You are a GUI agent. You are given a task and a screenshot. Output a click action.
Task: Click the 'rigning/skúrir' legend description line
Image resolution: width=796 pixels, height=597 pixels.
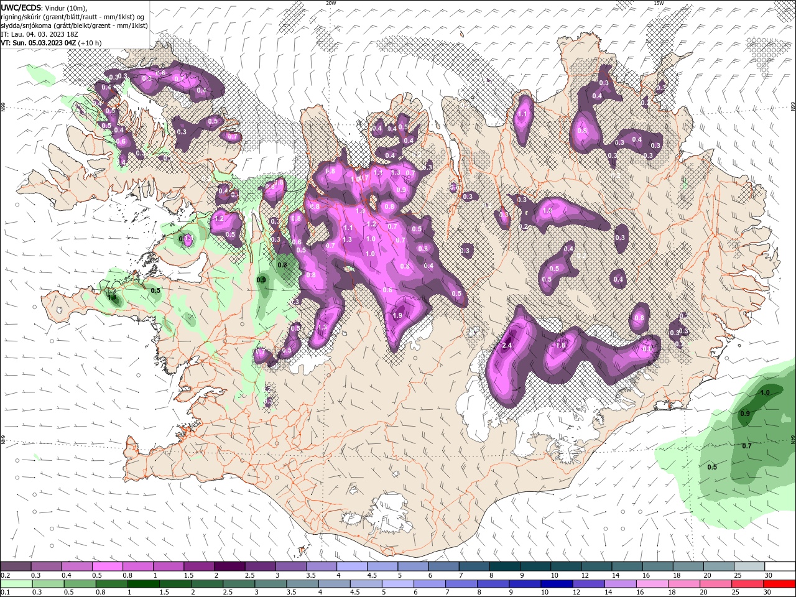73,17
